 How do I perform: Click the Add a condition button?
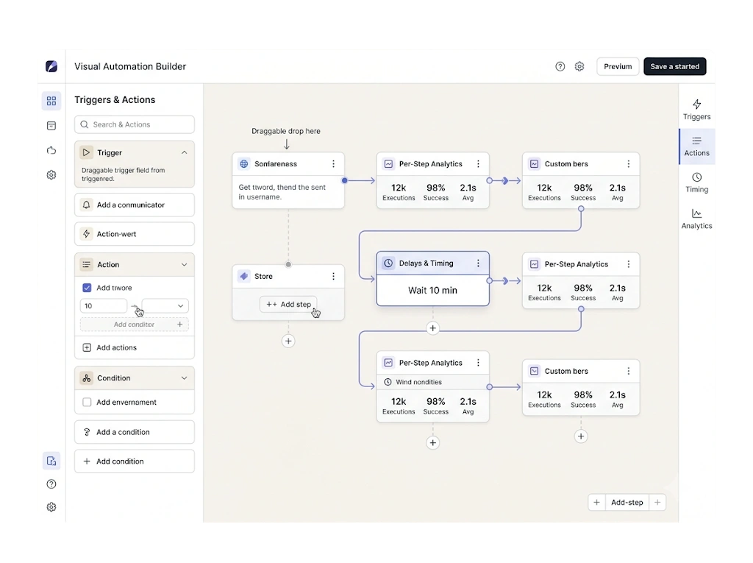tap(135, 432)
